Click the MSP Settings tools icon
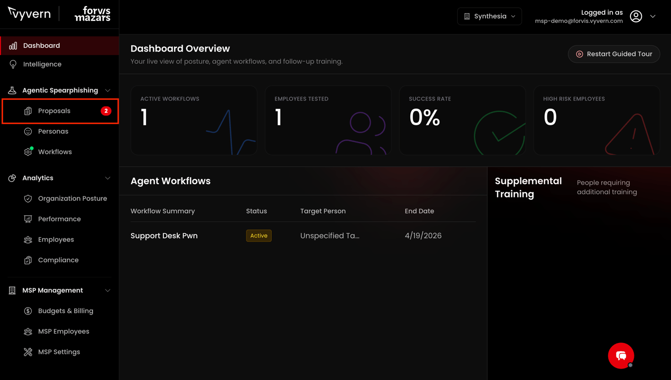Screen dimensions: 671x380 pos(28,352)
